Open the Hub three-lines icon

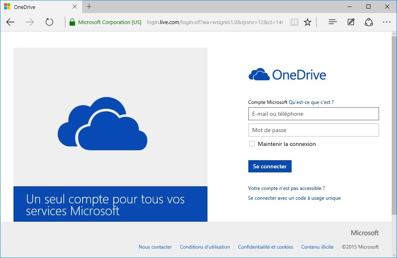click(x=333, y=22)
